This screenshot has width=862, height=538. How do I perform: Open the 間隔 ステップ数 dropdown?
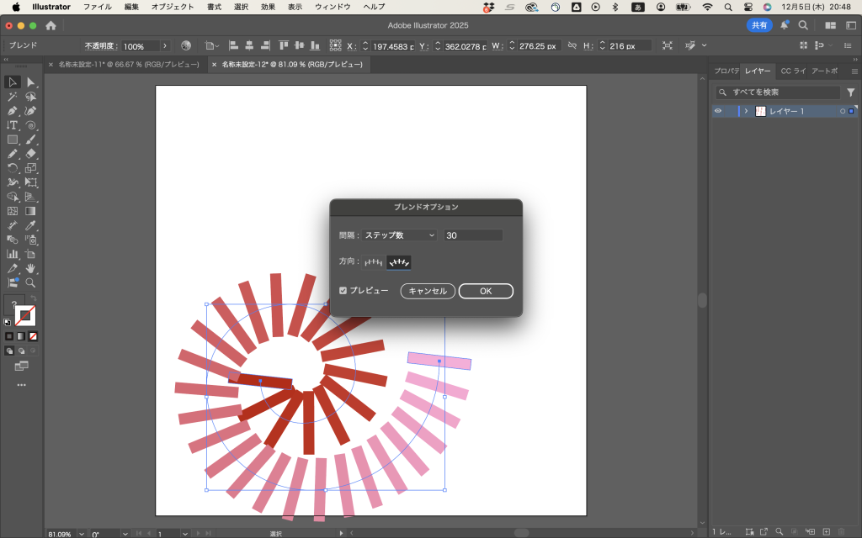(x=400, y=235)
